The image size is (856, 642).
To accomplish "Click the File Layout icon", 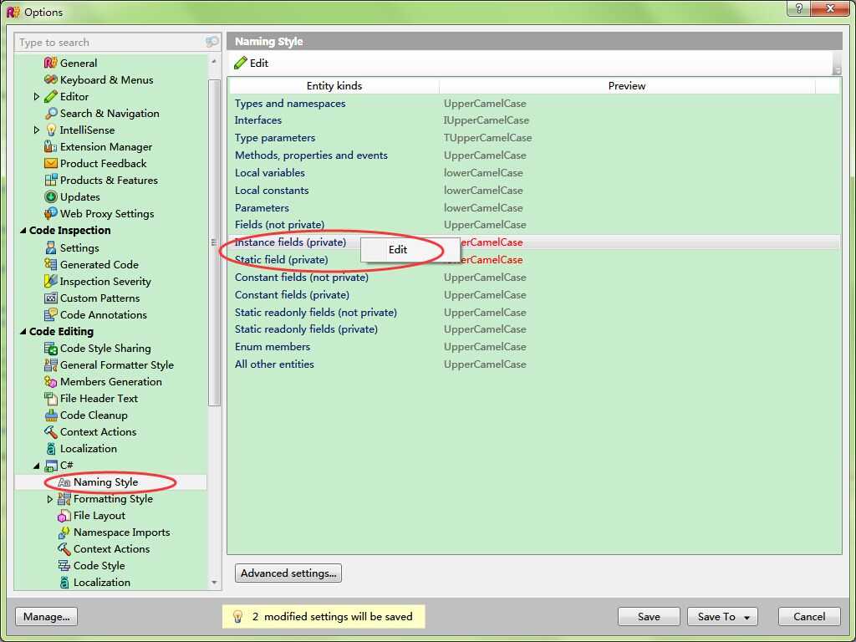I will 64,515.
